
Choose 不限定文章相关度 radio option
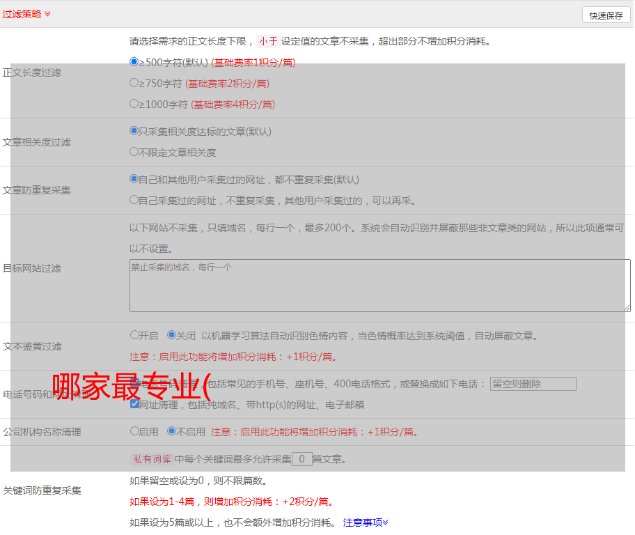(134, 152)
